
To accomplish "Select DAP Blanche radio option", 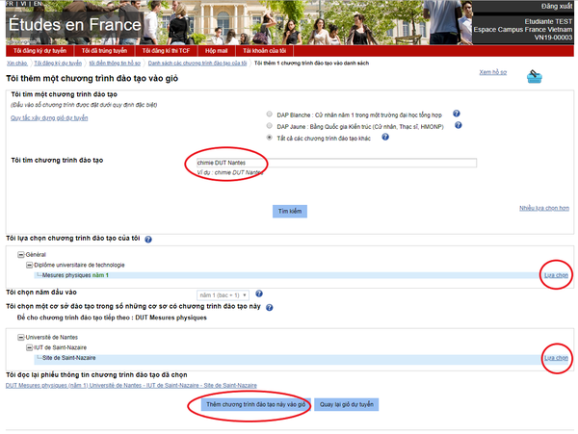I will 270,115.
